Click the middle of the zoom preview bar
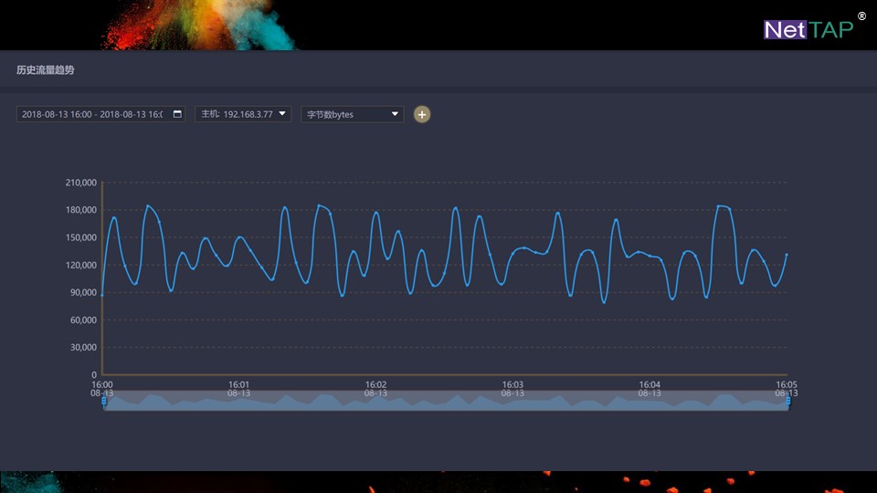 coord(446,401)
